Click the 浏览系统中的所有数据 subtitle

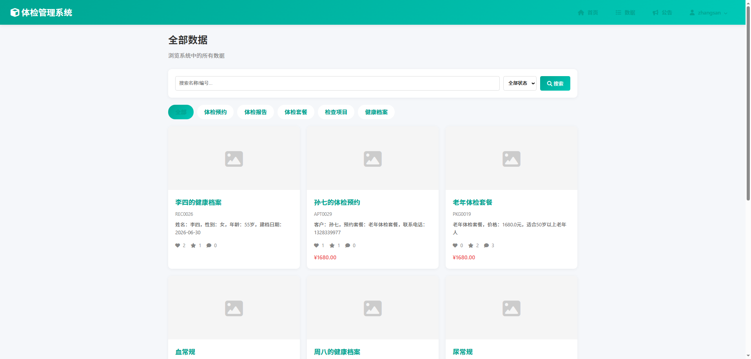coord(196,56)
